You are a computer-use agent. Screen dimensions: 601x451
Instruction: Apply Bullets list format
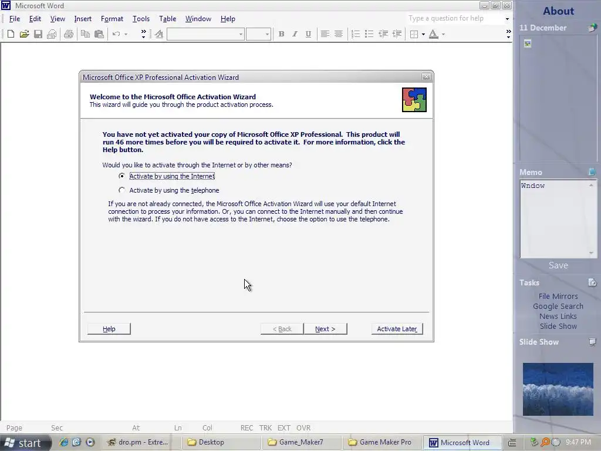[369, 34]
